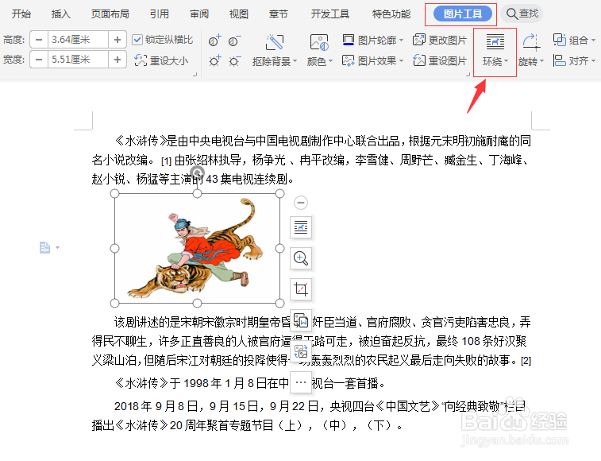Select the 图片工具 tab
This screenshot has width=601, height=461.
[x=463, y=14]
